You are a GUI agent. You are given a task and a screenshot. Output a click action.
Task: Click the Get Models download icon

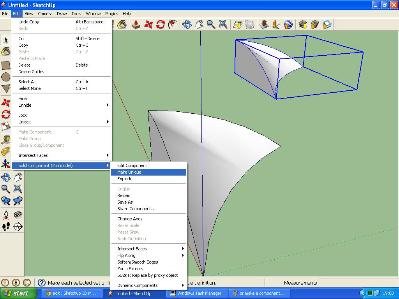(303, 25)
